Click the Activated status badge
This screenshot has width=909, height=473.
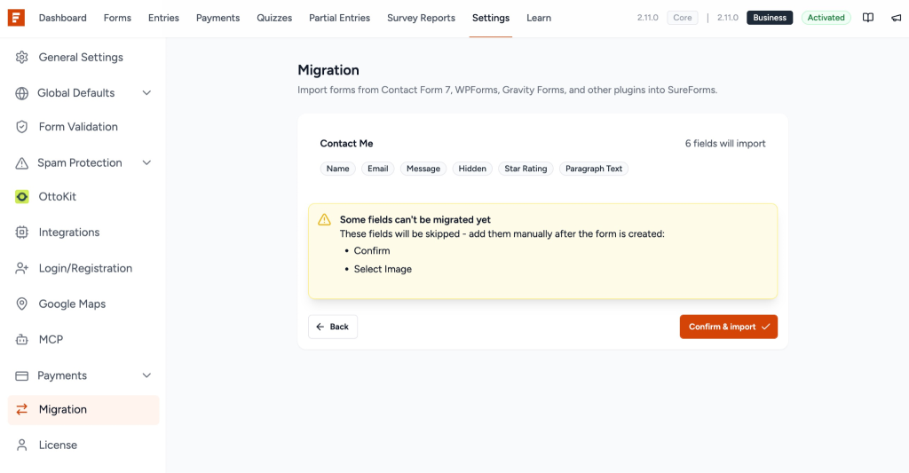coord(826,18)
